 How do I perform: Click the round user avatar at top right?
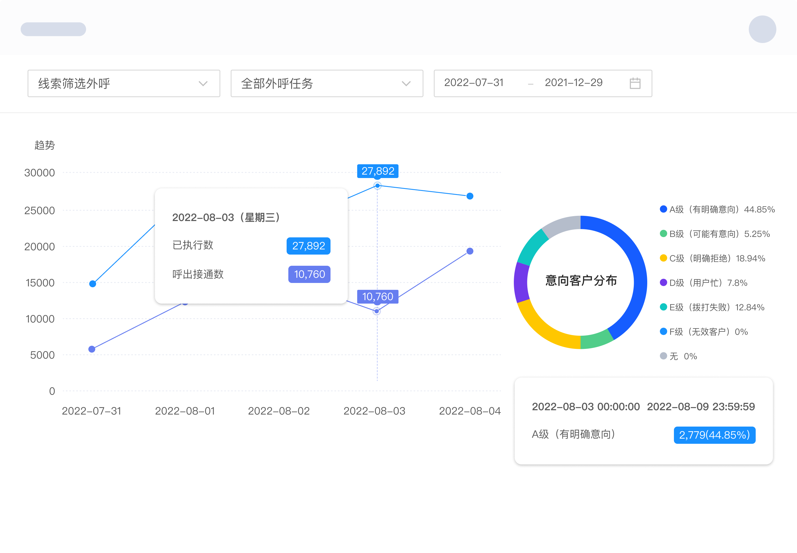[x=762, y=29]
